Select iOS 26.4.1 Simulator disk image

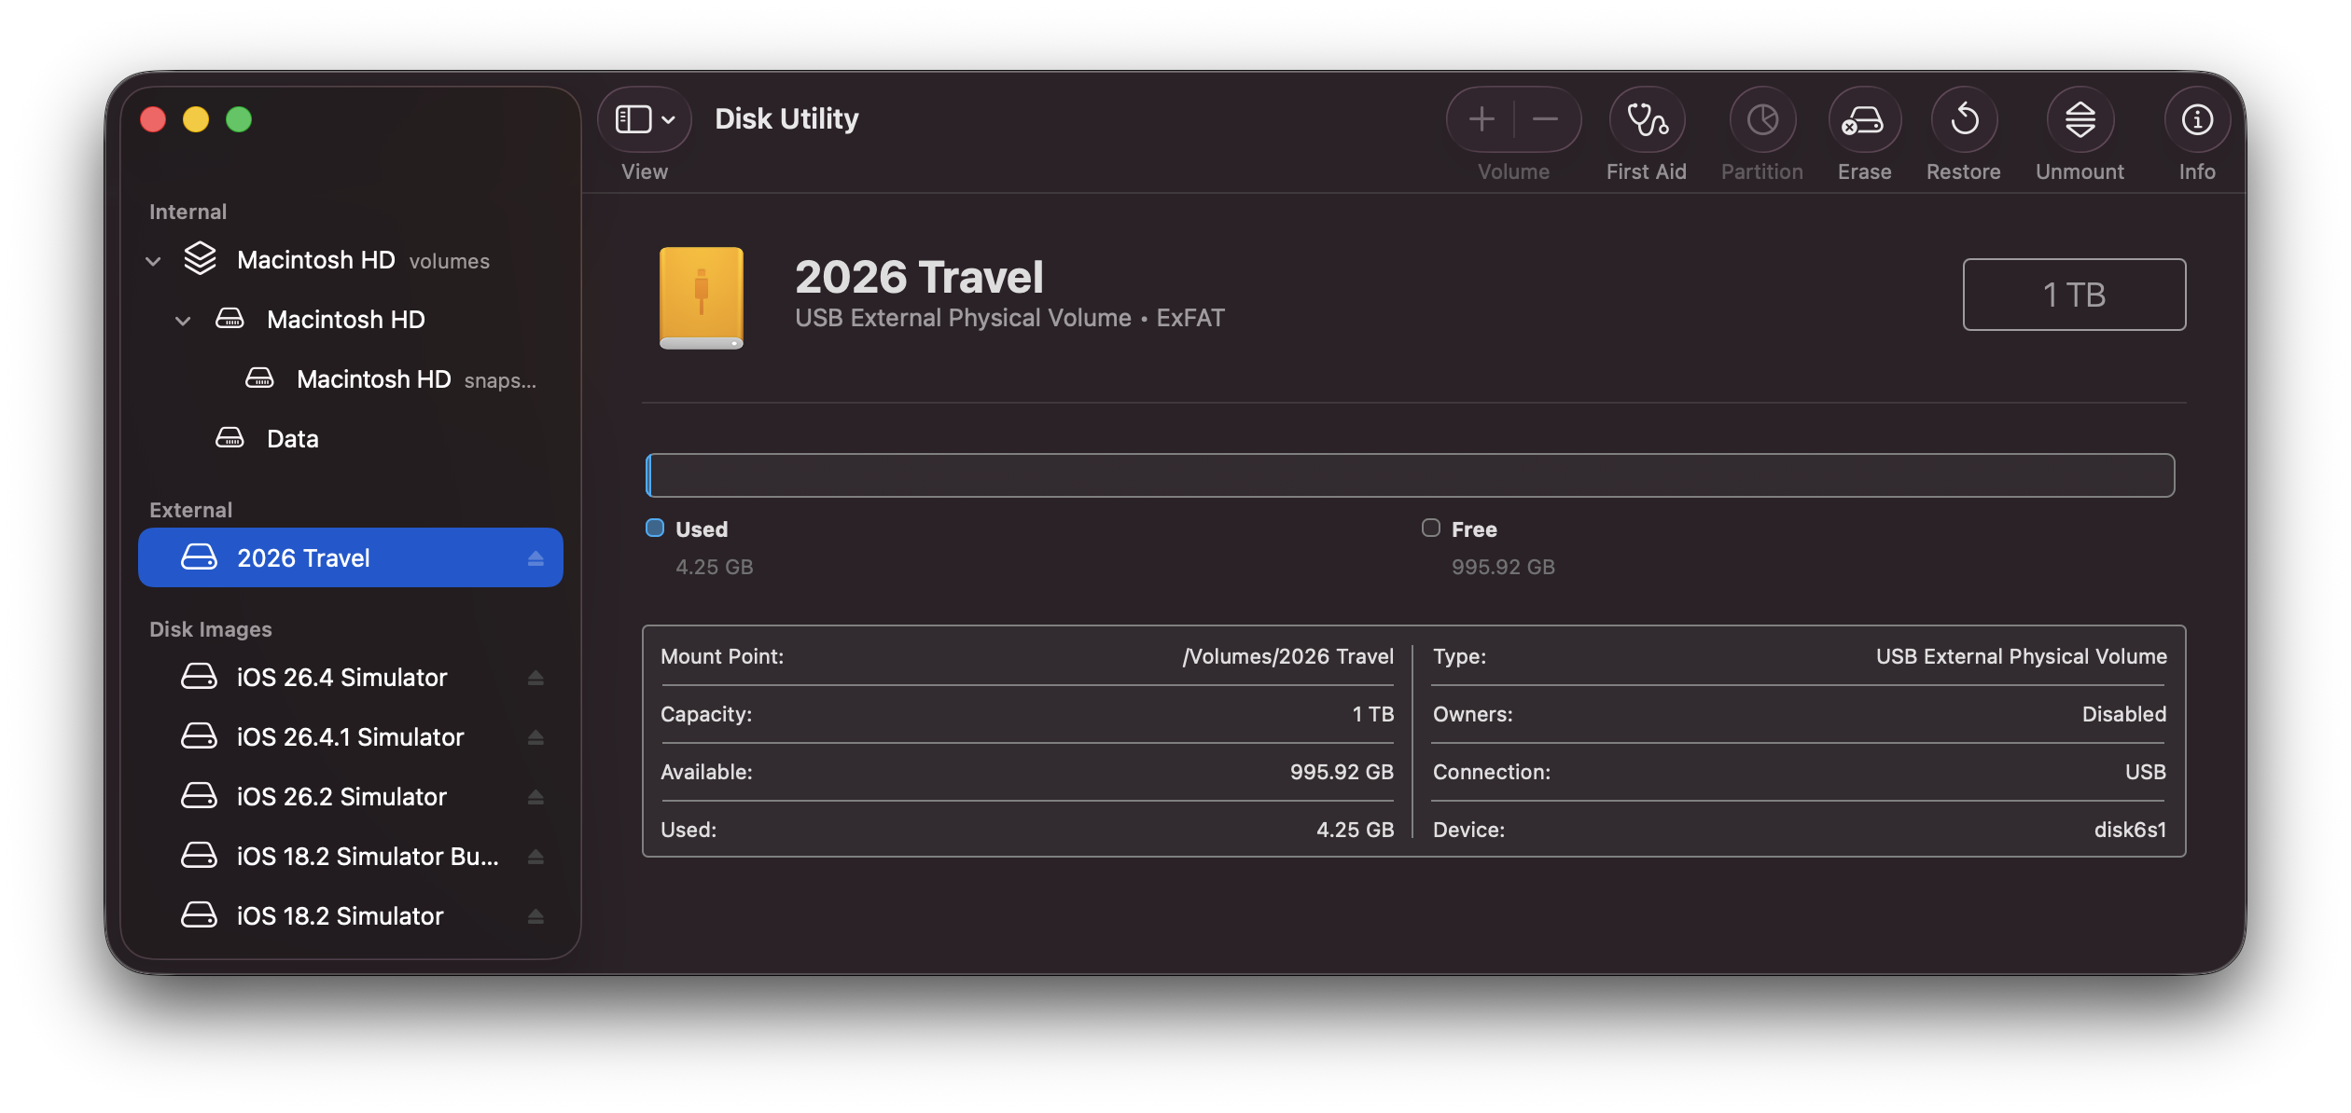coord(351,737)
